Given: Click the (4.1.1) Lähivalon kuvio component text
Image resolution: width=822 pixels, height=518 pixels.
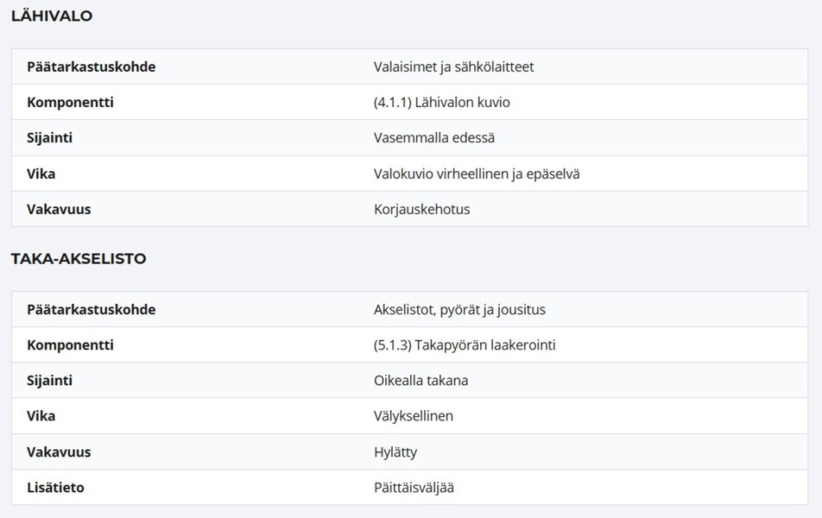Looking at the screenshot, I should 441,102.
